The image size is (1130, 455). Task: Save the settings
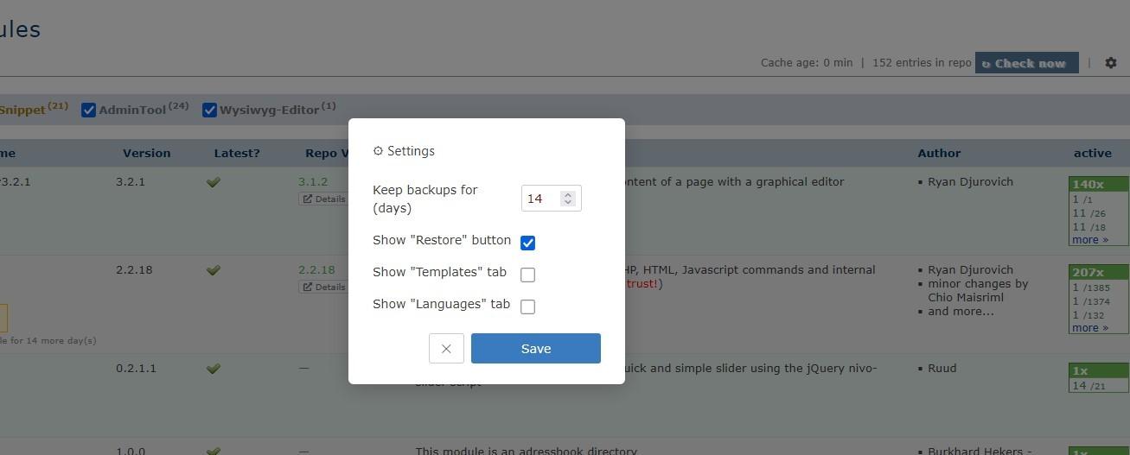click(x=535, y=349)
